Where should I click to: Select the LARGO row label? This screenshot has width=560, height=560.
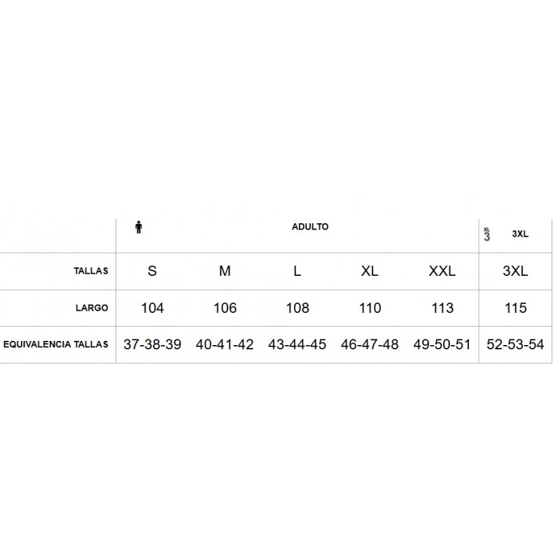pos(92,308)
